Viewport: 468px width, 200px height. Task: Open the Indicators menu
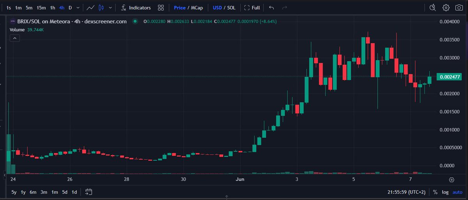[136, 8]
